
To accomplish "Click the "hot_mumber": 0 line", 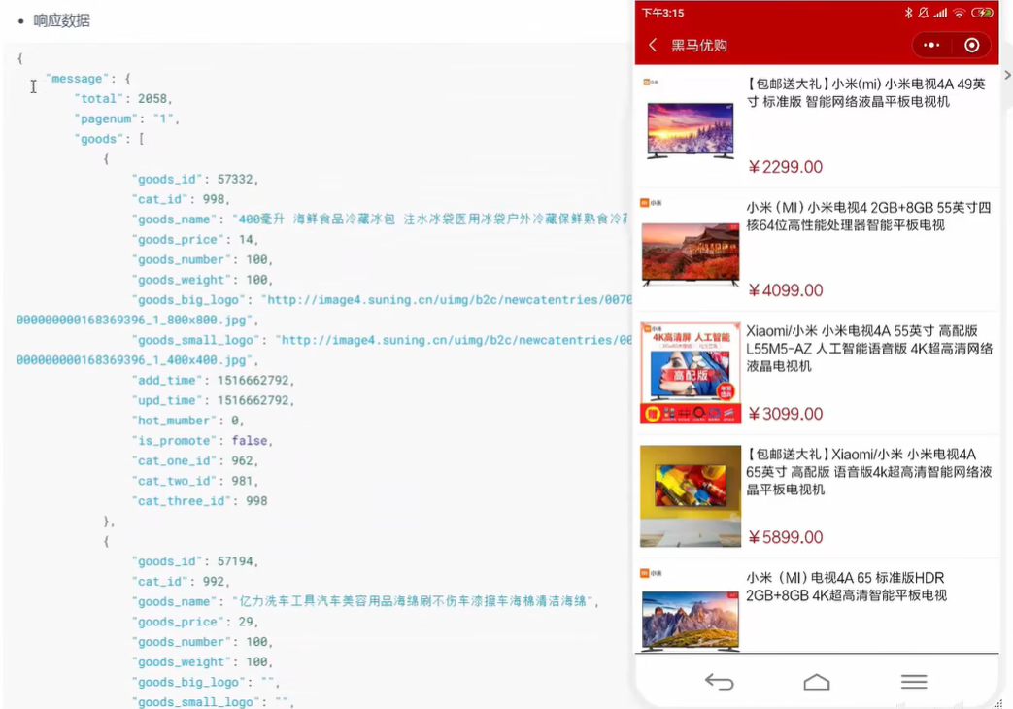I will tap(188, 421).
